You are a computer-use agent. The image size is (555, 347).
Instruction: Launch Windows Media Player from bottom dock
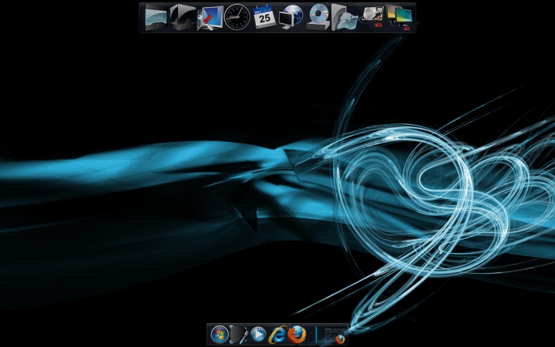coord(258,335)
